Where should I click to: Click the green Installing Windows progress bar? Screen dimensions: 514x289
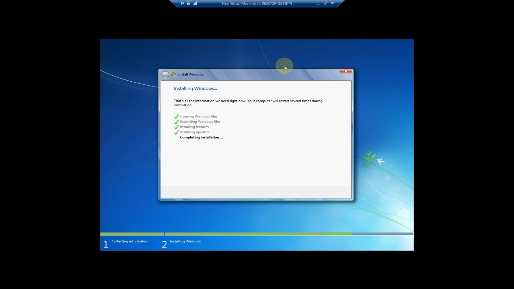(x=258, y=234)
